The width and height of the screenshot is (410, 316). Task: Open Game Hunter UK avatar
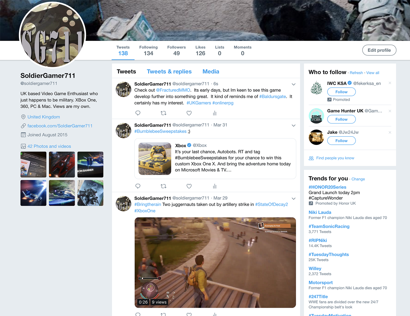pos(316,116)
